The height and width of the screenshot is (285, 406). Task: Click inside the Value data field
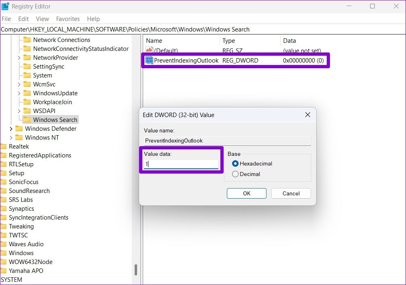[182, 163]
